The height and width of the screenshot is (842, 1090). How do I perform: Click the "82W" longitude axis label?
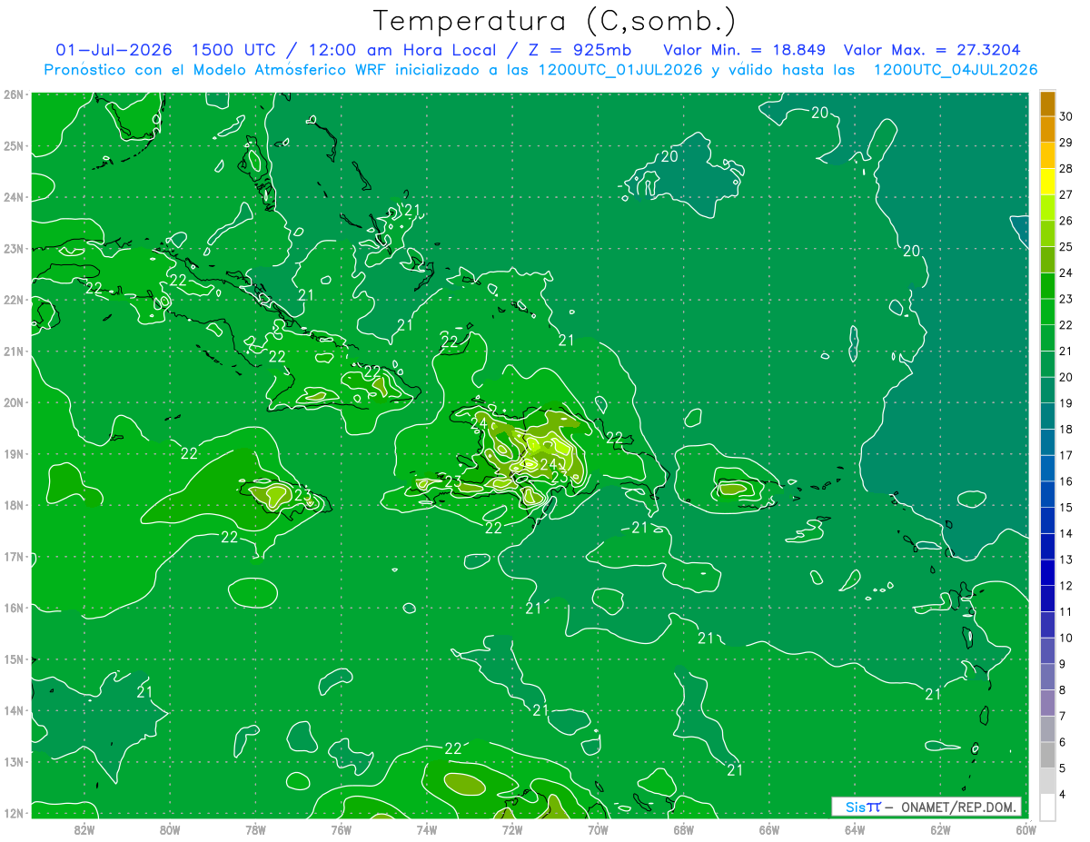click(84, 829)
